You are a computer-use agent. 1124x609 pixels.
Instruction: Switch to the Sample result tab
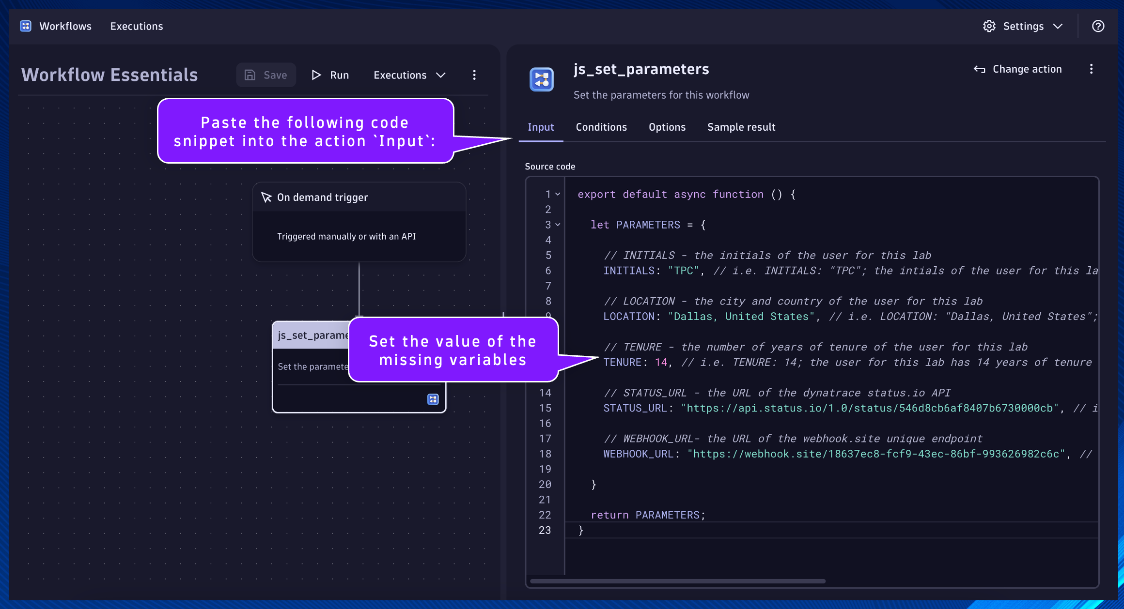click(x=741, y=127)
